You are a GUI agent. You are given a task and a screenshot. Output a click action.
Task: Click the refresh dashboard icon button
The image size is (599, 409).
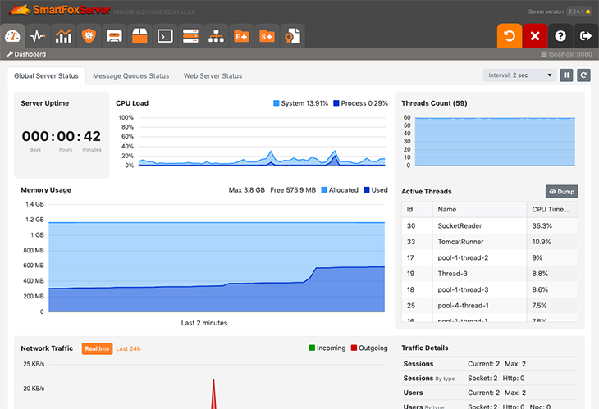[x=583, y=75]
